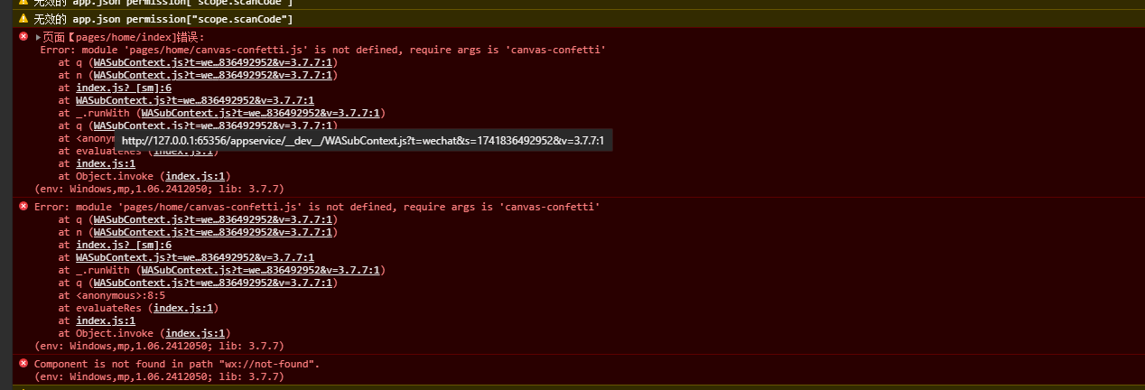The width and height of the screenshot is (1145, 390).
Task: Open the Object.invoke index.js:1 link in the second error
Action: pyautogui.click(x=198, y=333)
